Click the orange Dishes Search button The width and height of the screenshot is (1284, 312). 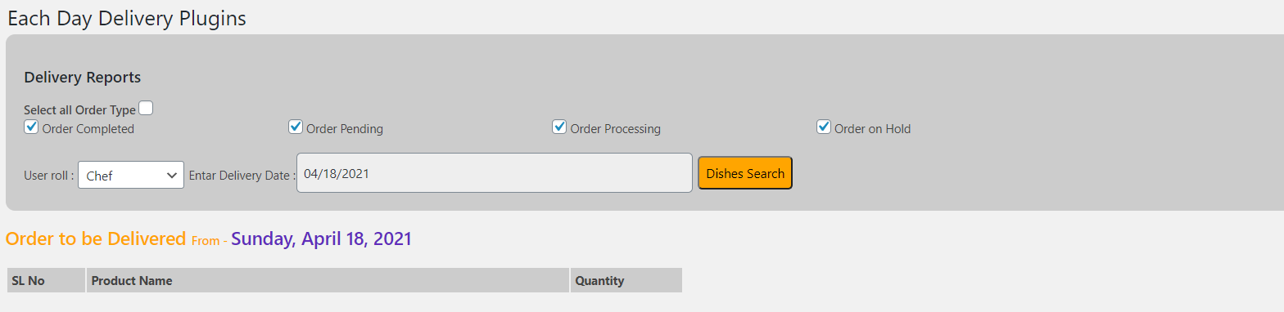pyautogui.click(x=745, y=173)
